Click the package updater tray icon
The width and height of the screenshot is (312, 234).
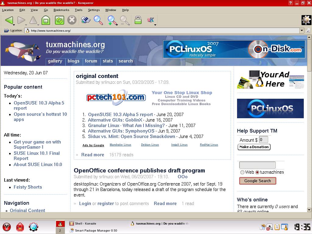tap(263, 227)
